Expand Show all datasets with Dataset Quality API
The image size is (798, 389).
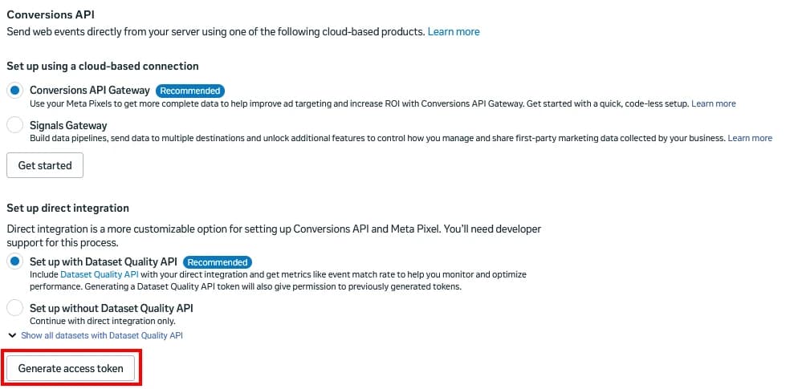(102, 335)
